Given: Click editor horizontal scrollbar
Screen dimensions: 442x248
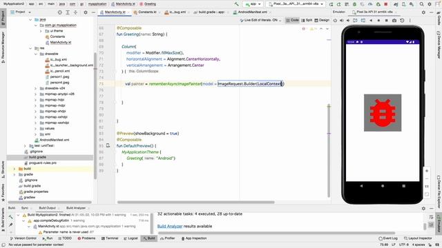Looking at the screenshot, I should pyautogui.click(x=195, y=202).
